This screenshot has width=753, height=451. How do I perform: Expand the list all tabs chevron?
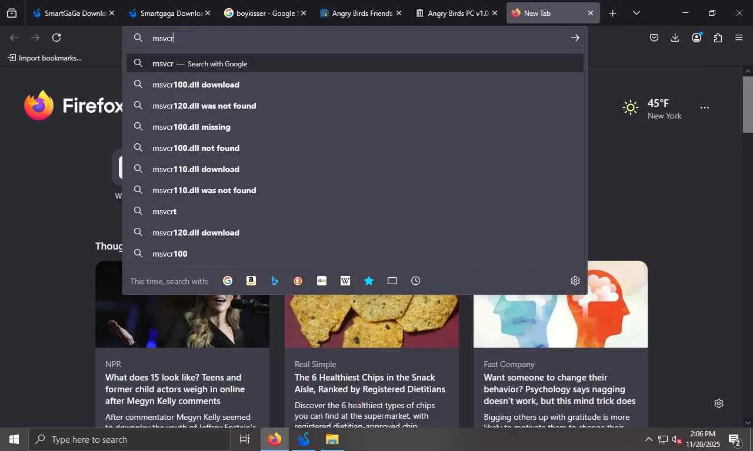tap(636, 13)
